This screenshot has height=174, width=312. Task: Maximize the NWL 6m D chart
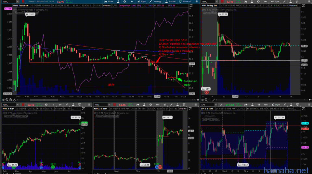(x=83, y=109)
